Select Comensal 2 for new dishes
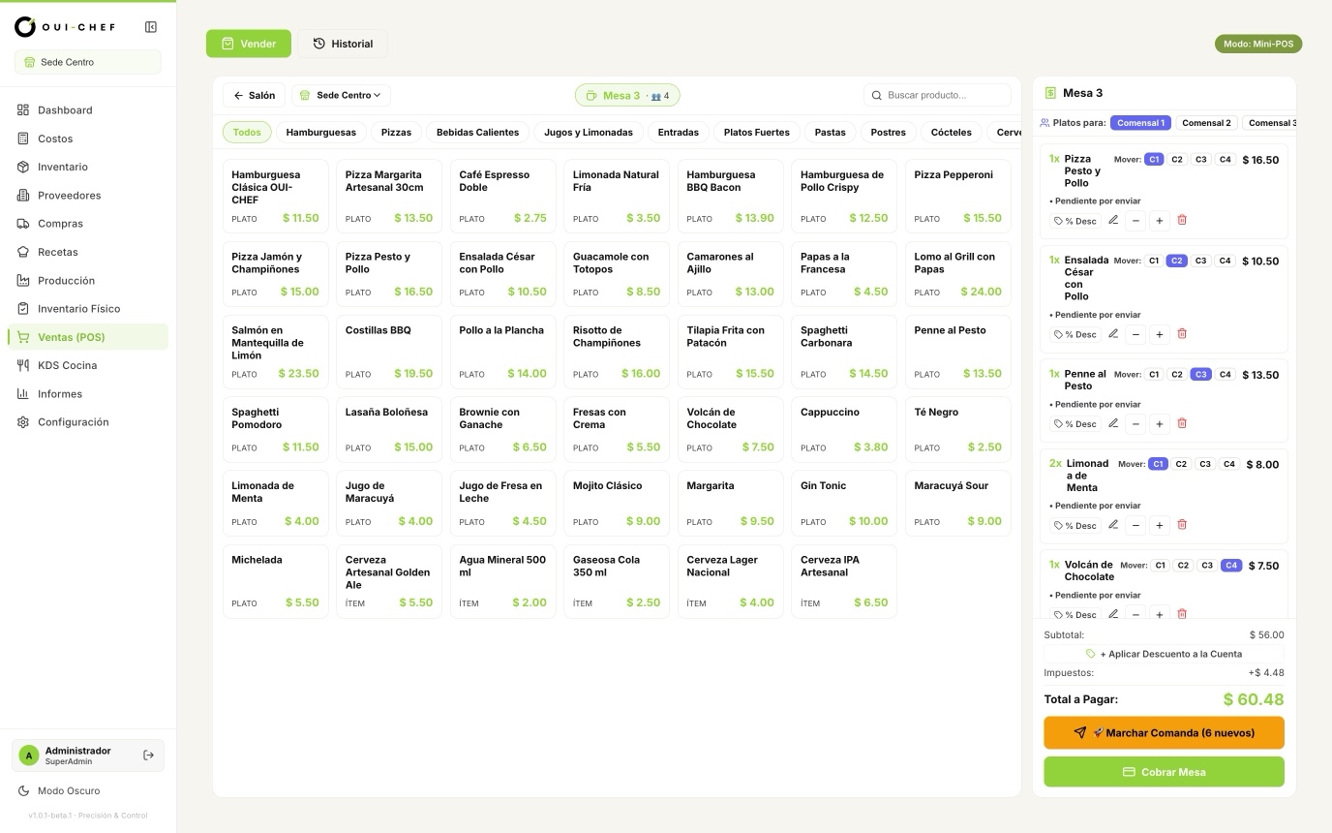 pos(1206,123)
